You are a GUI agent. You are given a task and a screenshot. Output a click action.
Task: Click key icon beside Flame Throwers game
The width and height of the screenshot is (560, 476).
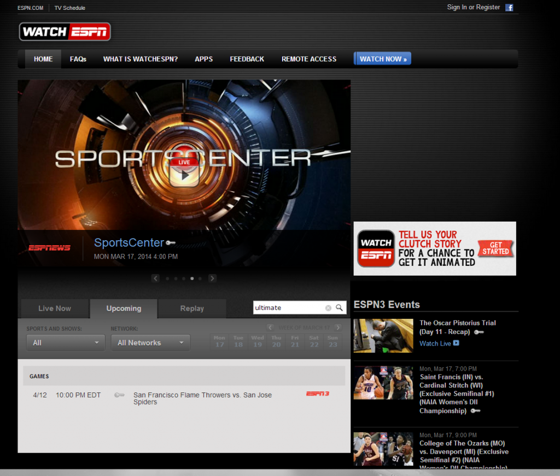click(119, 395)
